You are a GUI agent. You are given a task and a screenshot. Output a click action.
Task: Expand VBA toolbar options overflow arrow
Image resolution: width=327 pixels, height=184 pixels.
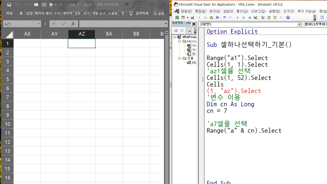click(x=315, y=18)
